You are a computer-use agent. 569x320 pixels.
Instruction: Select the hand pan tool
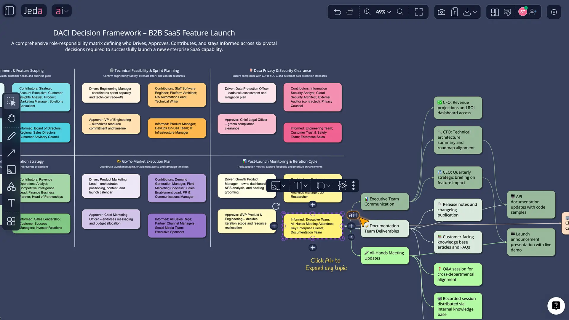pyautogui.click(x=11, y=118)
